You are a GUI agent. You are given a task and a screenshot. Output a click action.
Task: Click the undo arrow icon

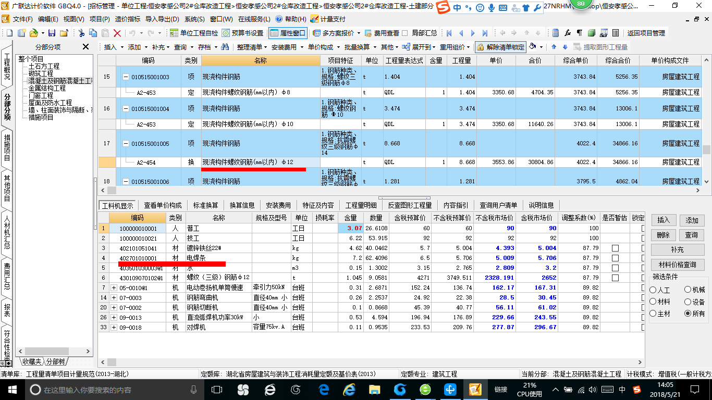pyautogui.click(x=132, y=33)
